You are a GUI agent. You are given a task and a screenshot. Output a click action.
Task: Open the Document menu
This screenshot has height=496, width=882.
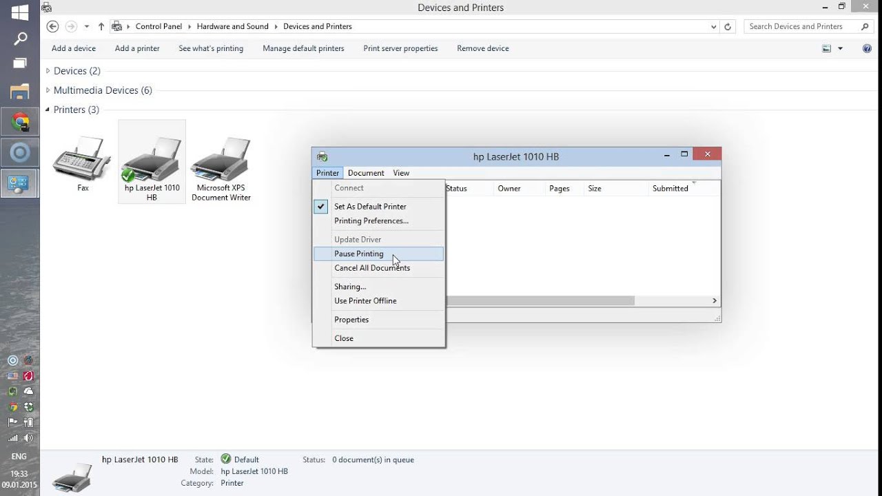[x=366, y=173]
